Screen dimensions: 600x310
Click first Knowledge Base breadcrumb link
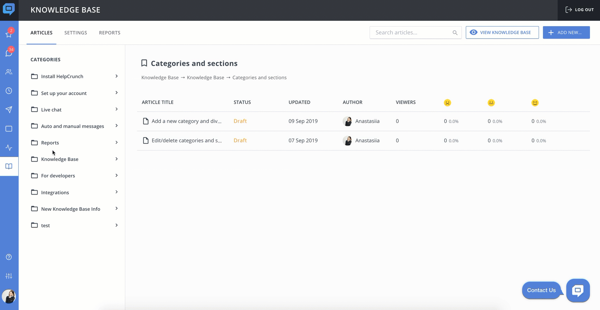coord(160,77)
